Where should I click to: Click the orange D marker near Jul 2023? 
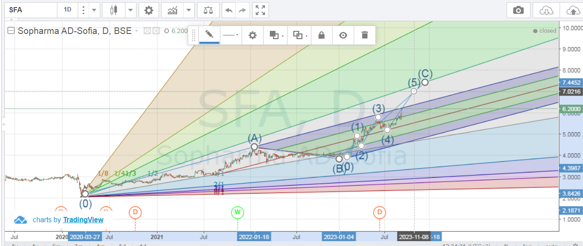[x=380, y=212]
